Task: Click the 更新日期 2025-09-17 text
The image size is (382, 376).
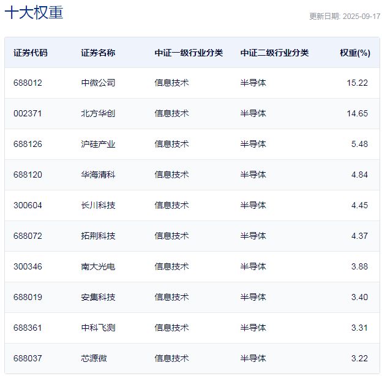Action: (345, 17)
